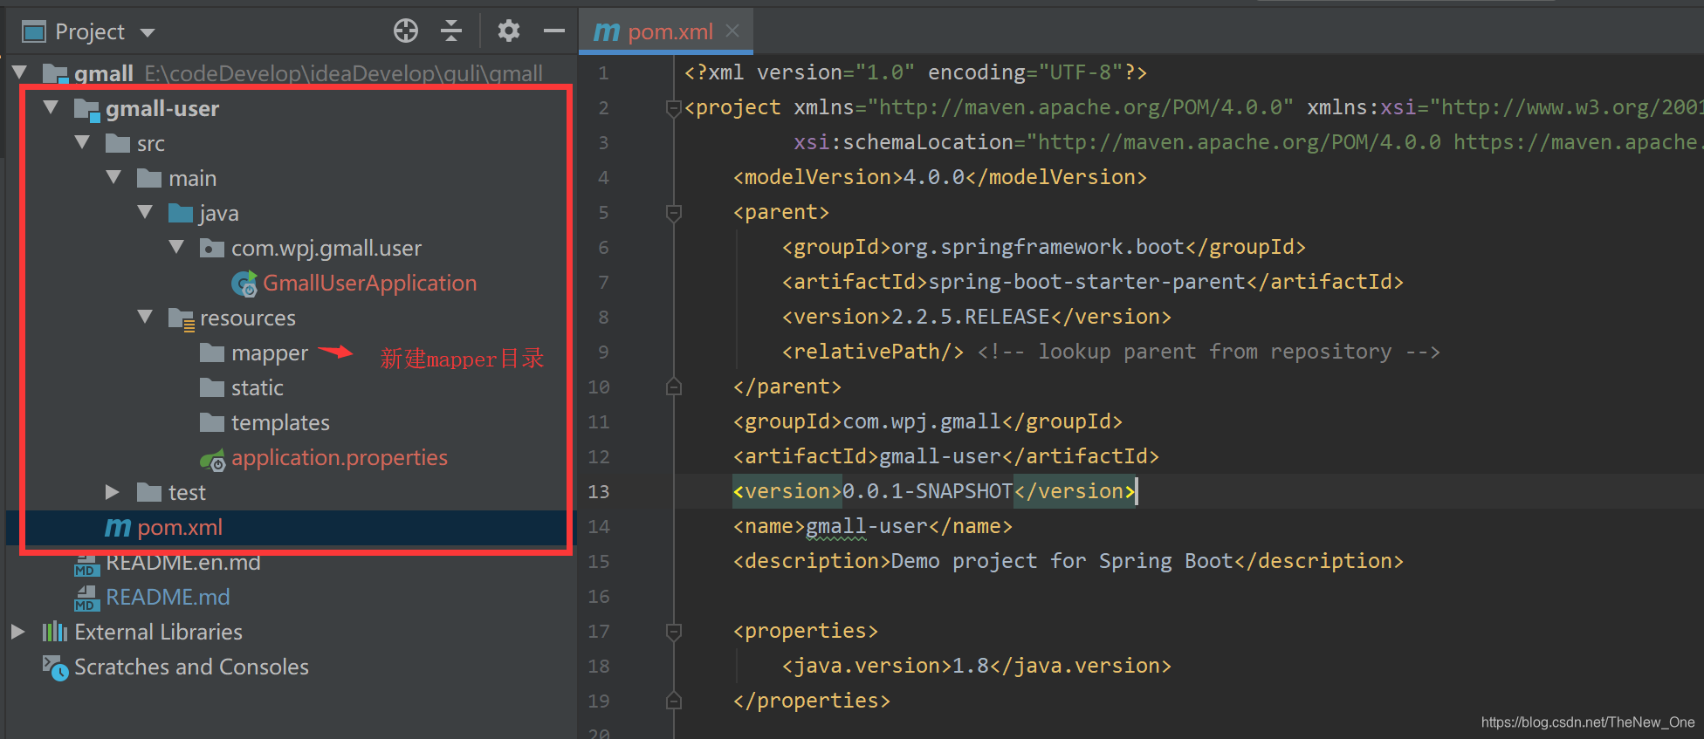1704x739 pixels.
Task: Select the test folder
Action: coord(187,493)
